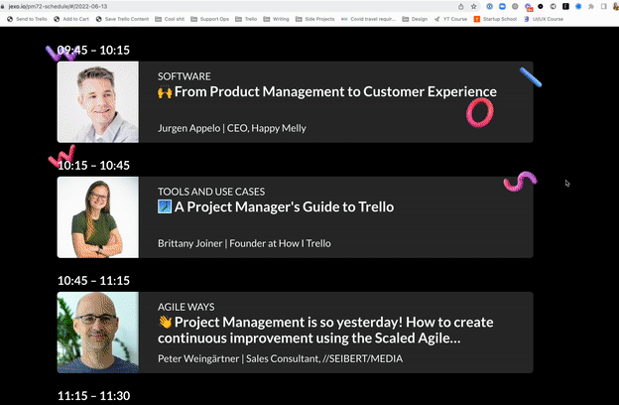619x405 pixels.
Task: Expand the Trello bookmark folder
Action: click(246, 19)
